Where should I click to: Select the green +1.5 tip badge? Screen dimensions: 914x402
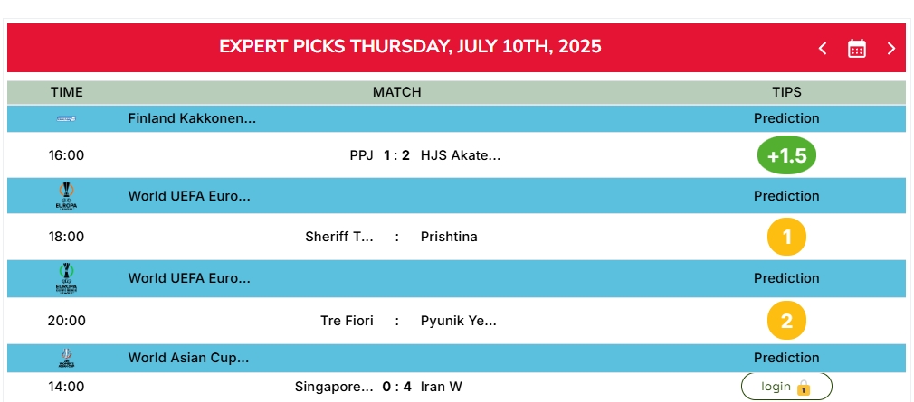pos(786,156)
